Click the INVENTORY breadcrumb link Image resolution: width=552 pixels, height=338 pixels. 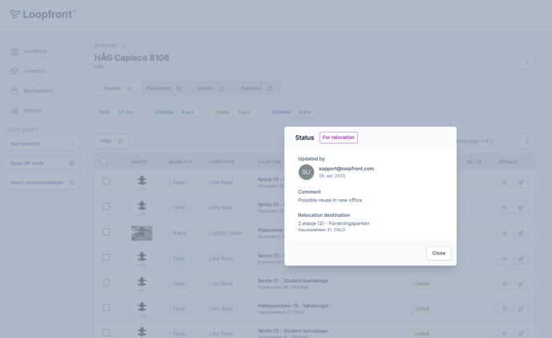(106, 46)
